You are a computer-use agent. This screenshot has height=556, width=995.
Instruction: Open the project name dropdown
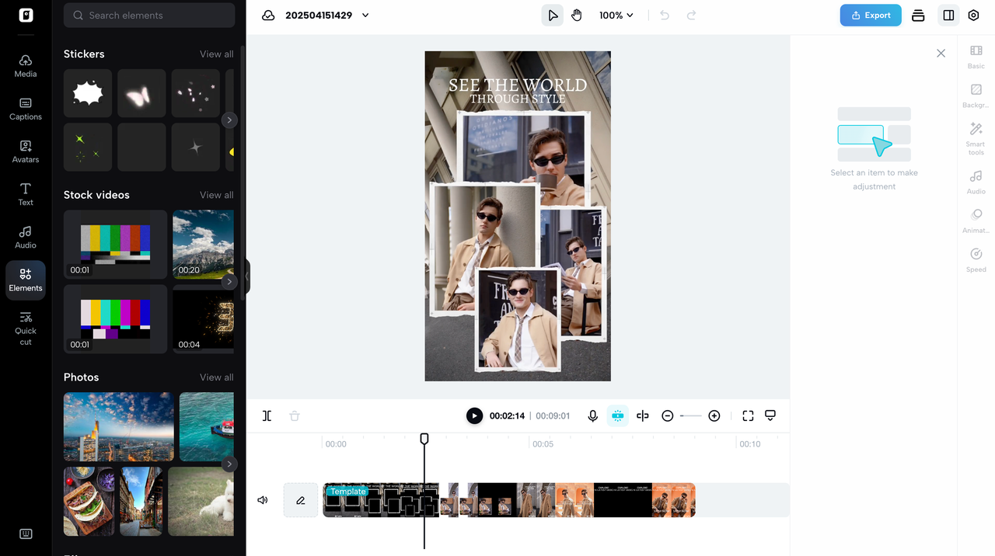click(365, 15)
